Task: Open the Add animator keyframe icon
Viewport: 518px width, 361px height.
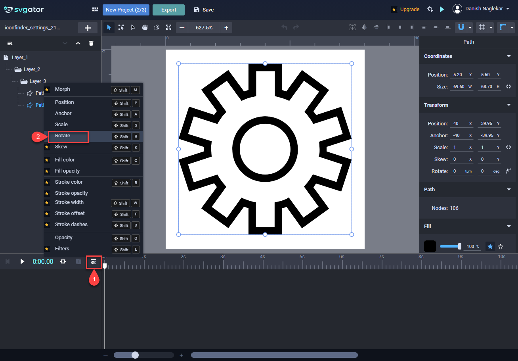Action: [x=94, y=261]
